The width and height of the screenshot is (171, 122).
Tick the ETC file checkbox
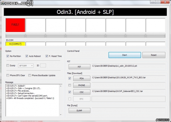pos(70,99)
